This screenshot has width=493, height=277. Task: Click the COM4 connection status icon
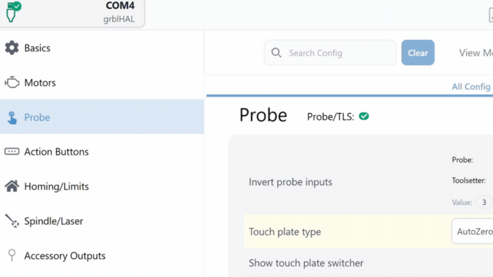(x=13, y=12)
